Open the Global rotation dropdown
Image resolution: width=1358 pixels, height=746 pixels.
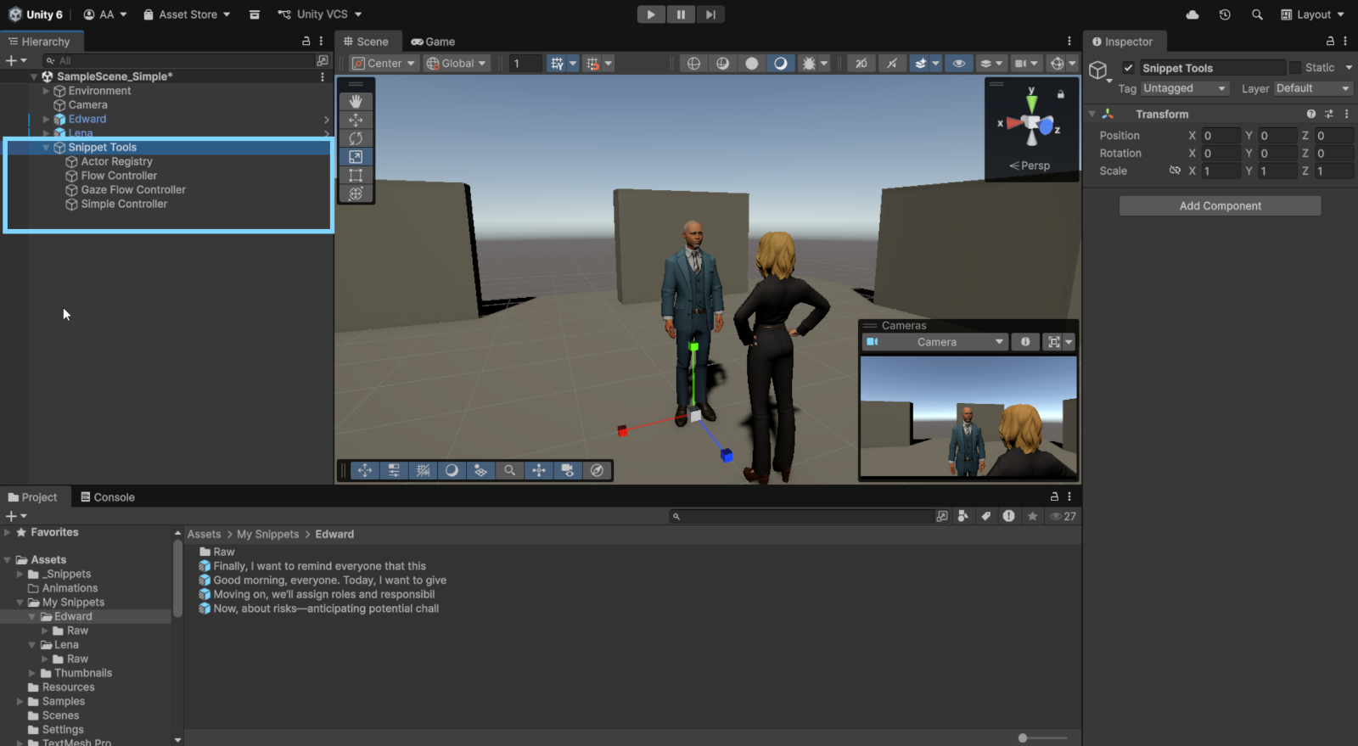[x=457, y=64]
